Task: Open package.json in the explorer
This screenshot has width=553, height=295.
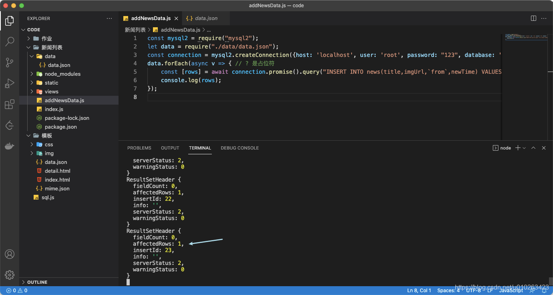Action: click(69, 127)
